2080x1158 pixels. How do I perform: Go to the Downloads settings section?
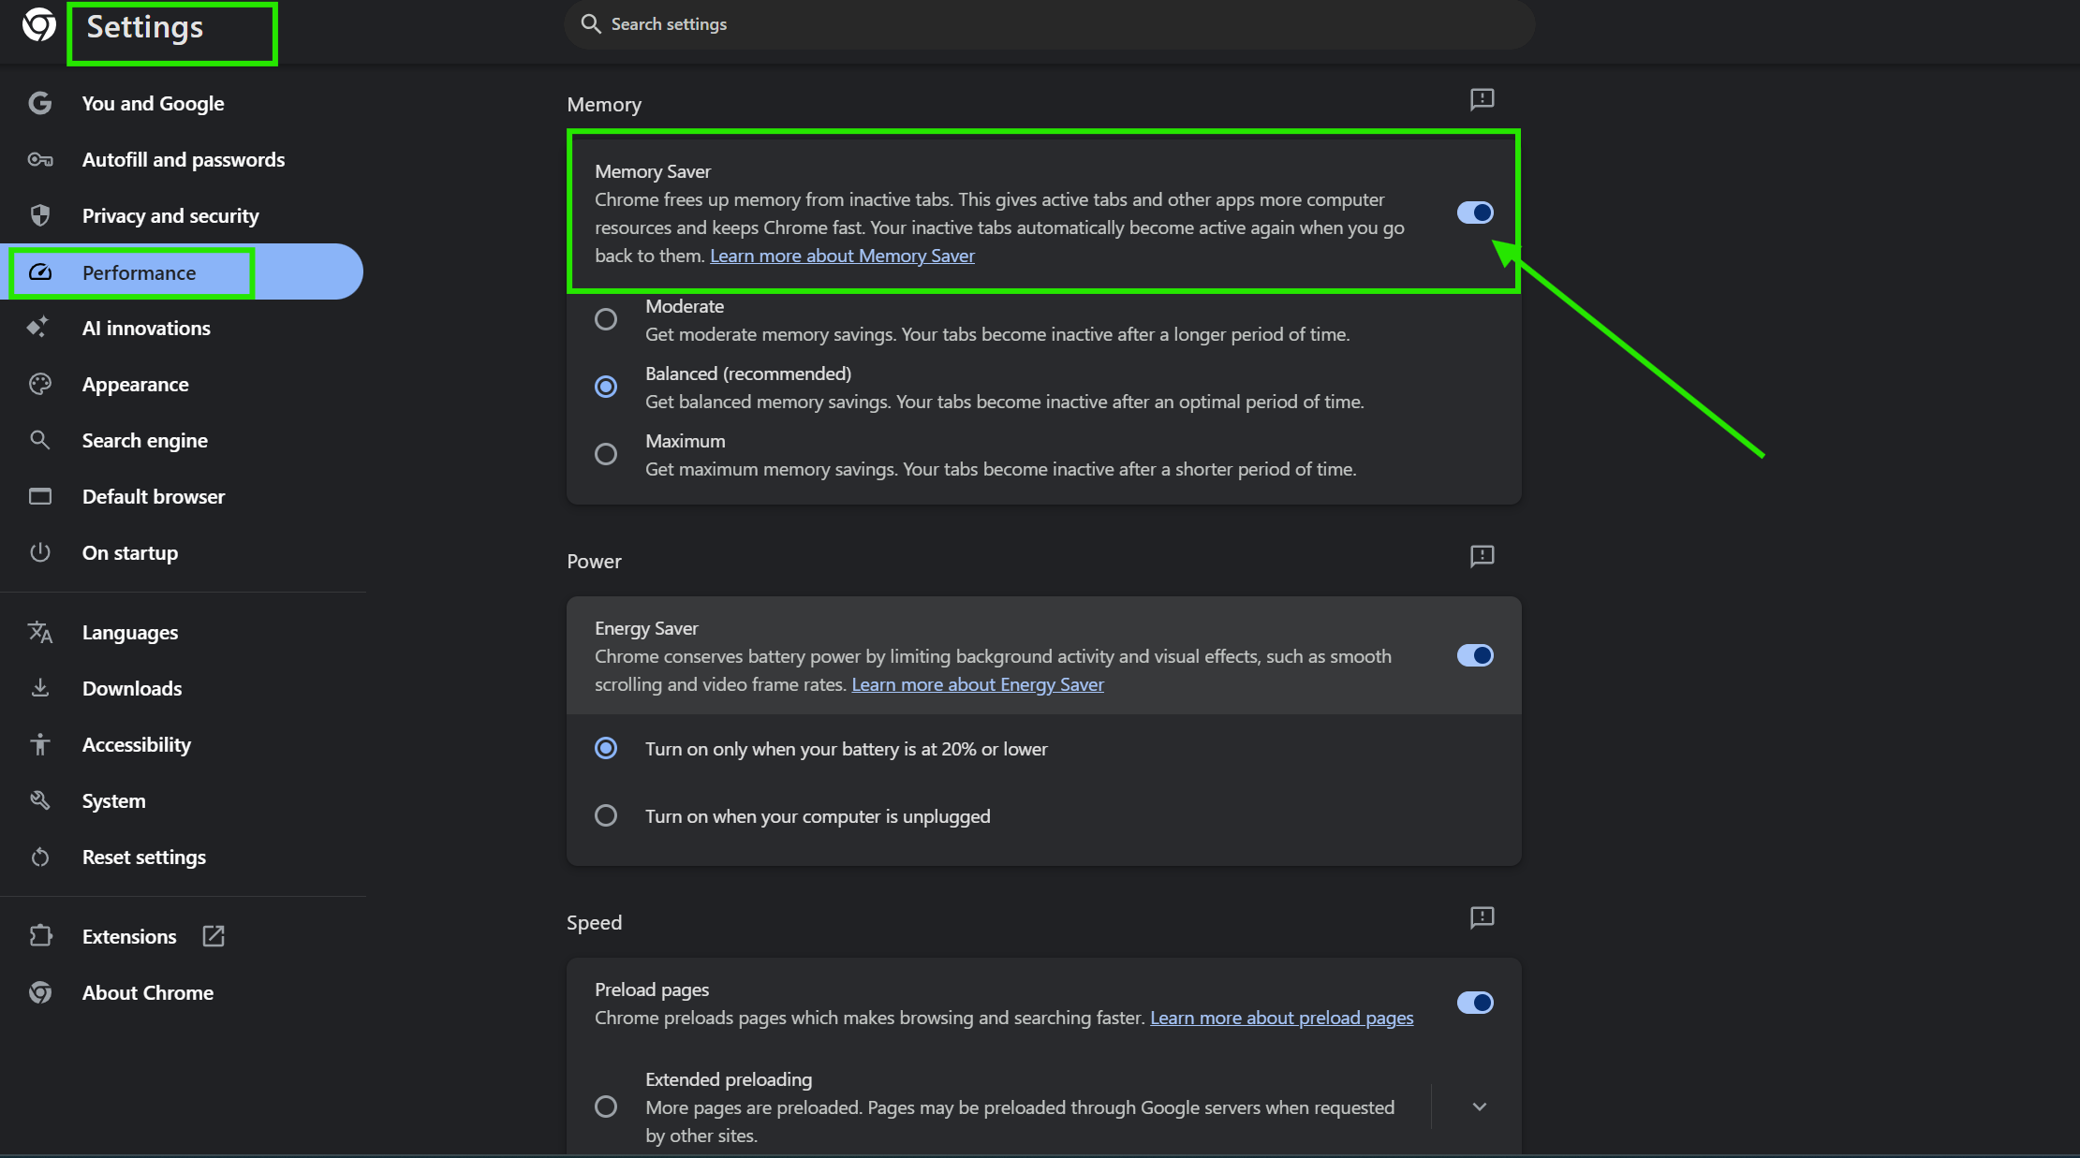pyautogui.click(x=132, y=689)
